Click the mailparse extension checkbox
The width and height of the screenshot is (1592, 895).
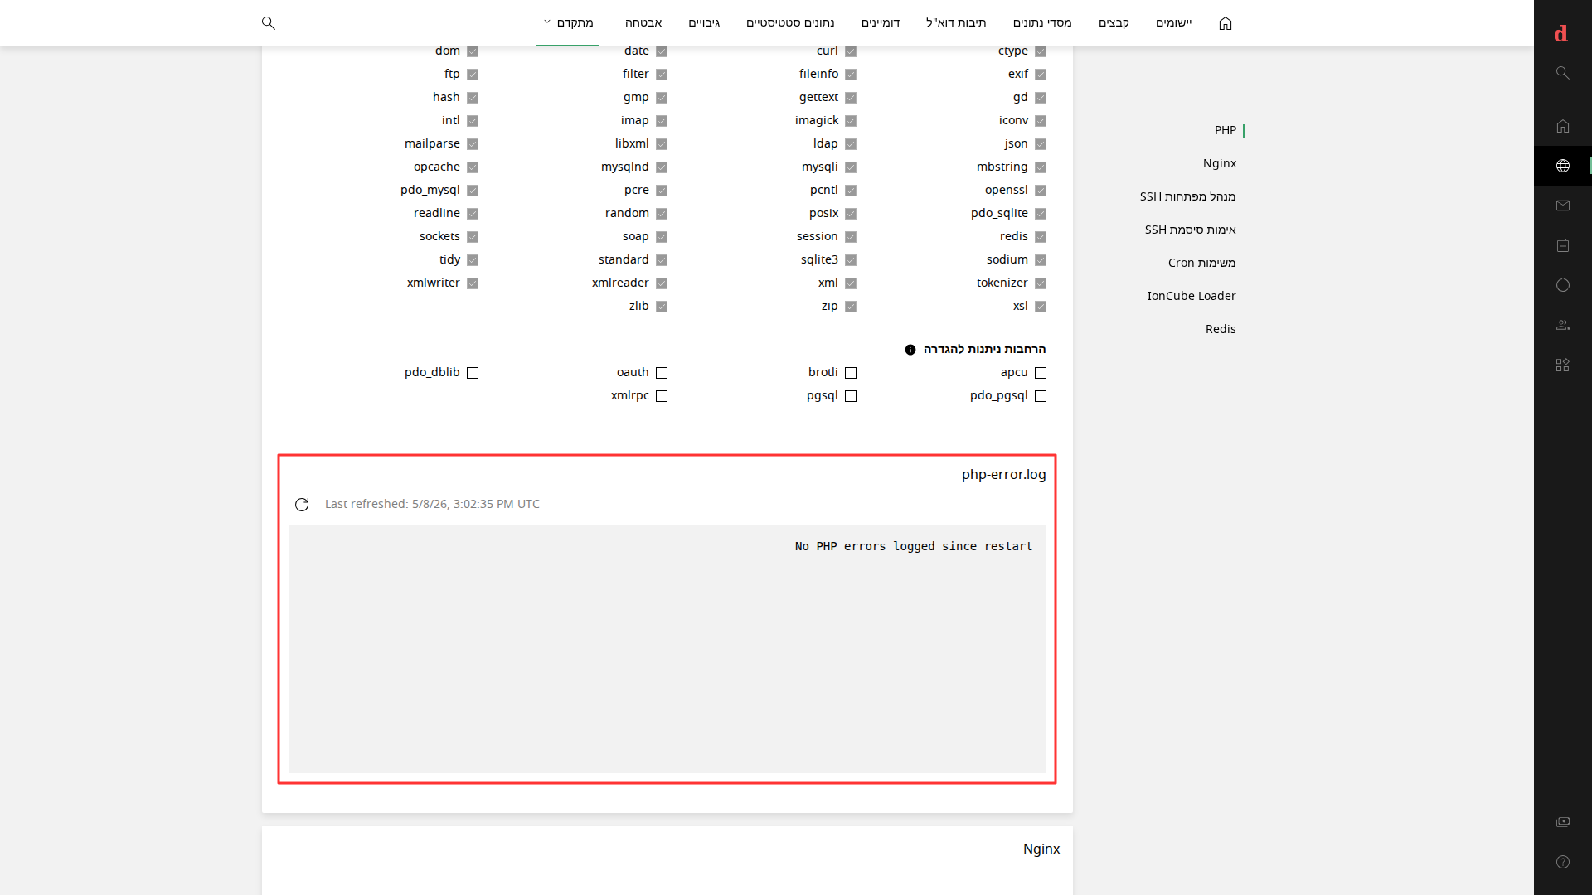coord(473,144)
